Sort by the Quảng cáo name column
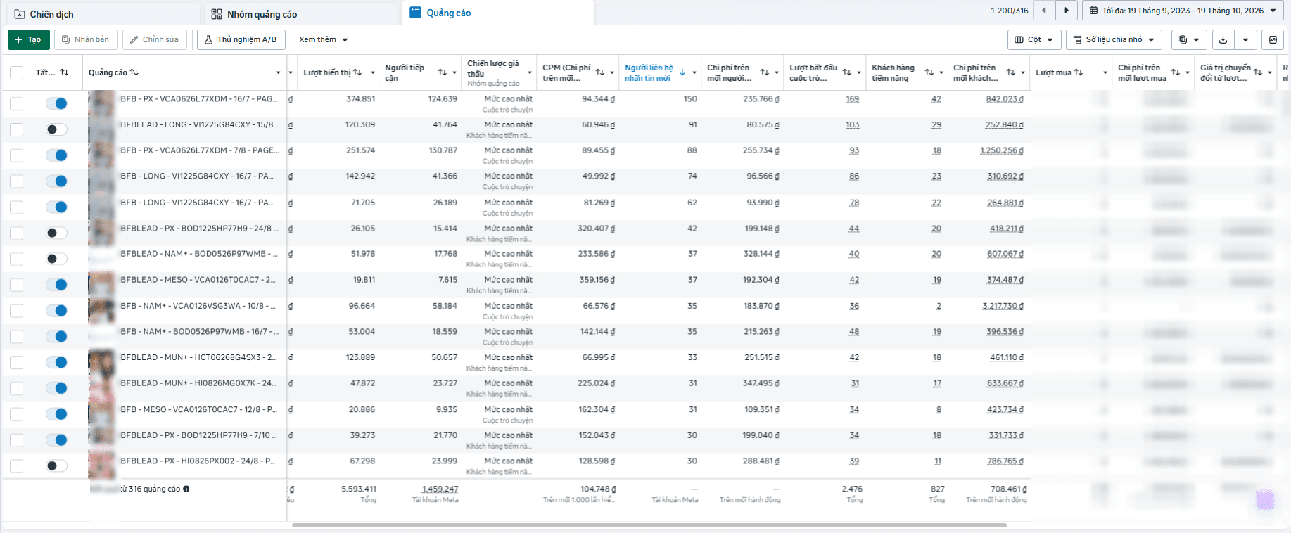 pos(134,72)
